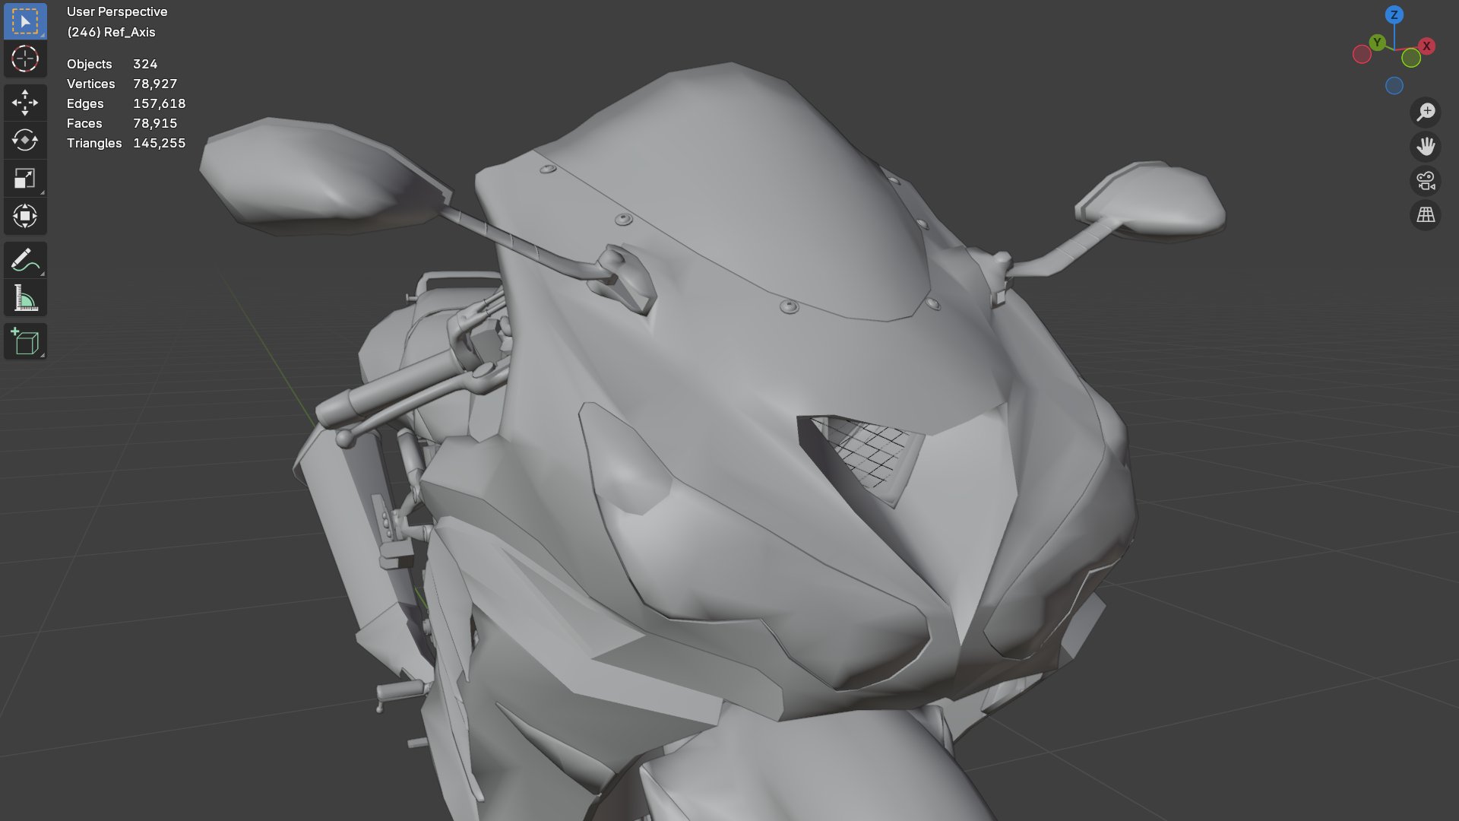Choose the Move tool
This screenshot has height=821, width=1459.
25,103
